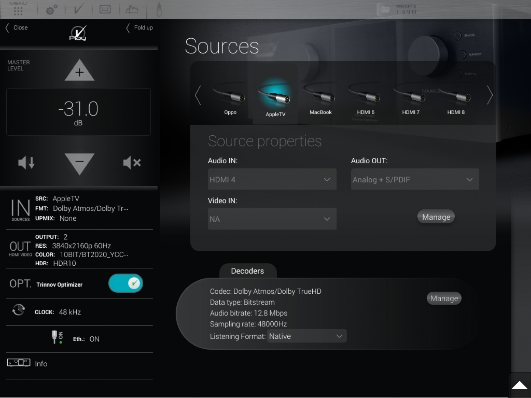
Task: Click Codec Dolby Atmos/Dolby TrueHD line
Action: [x=265, y=291]
